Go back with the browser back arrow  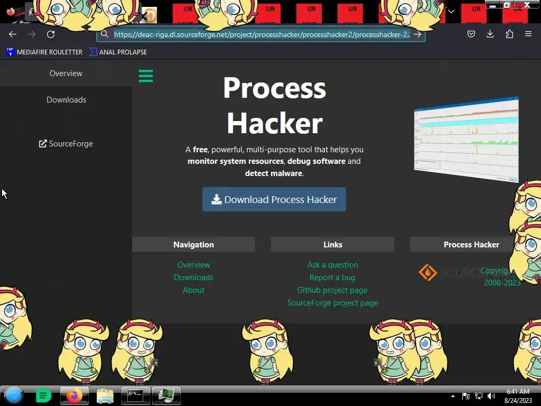(x=13, y=34)
